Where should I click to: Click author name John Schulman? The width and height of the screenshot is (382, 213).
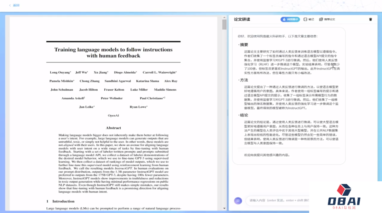(x=62, y=90)
